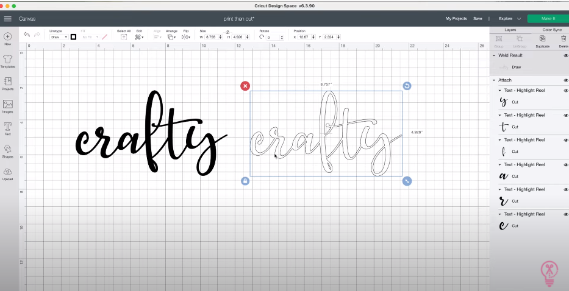The image size is (569, 291).
Task: Open the Edit scissors menu
Action: click(x=139, y=37)
